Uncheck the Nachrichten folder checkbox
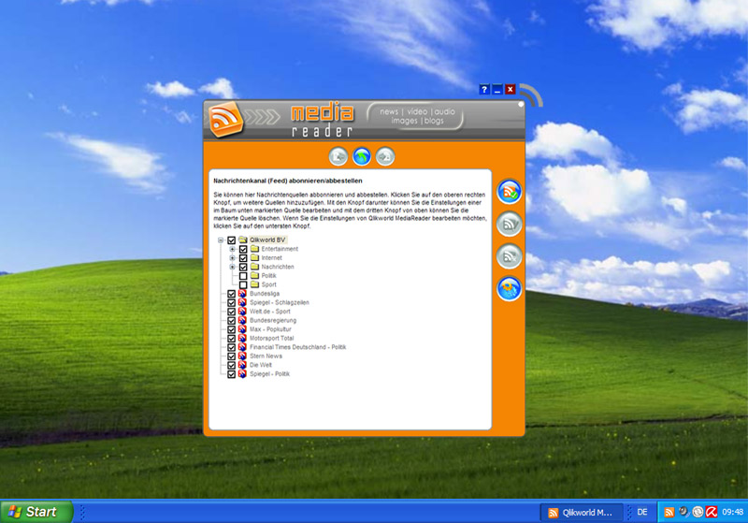This screenshot has height=523, width=748. pos(243,267)
